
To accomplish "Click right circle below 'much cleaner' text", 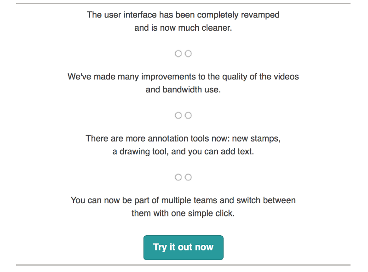I will 188,54.
